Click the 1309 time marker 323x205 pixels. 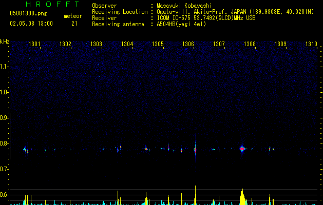280,44
